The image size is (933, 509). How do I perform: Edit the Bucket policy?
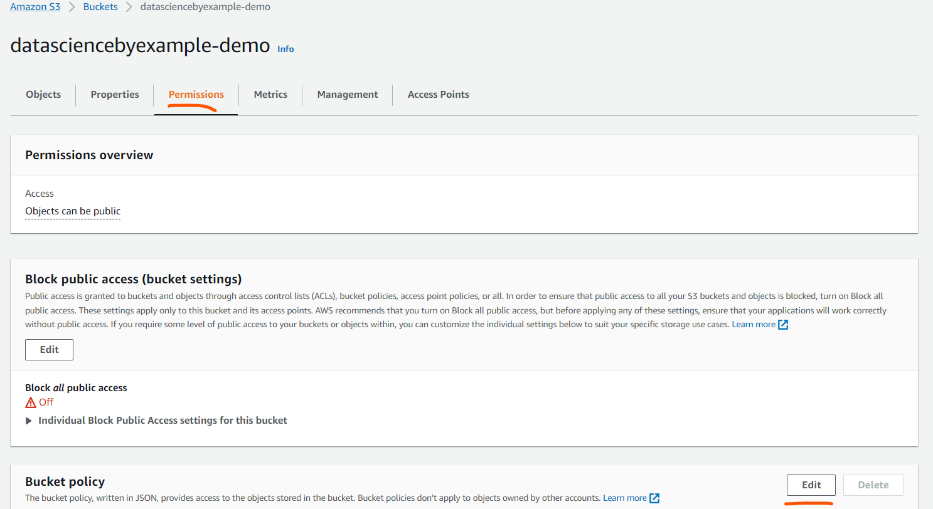(x=811, y=485)
